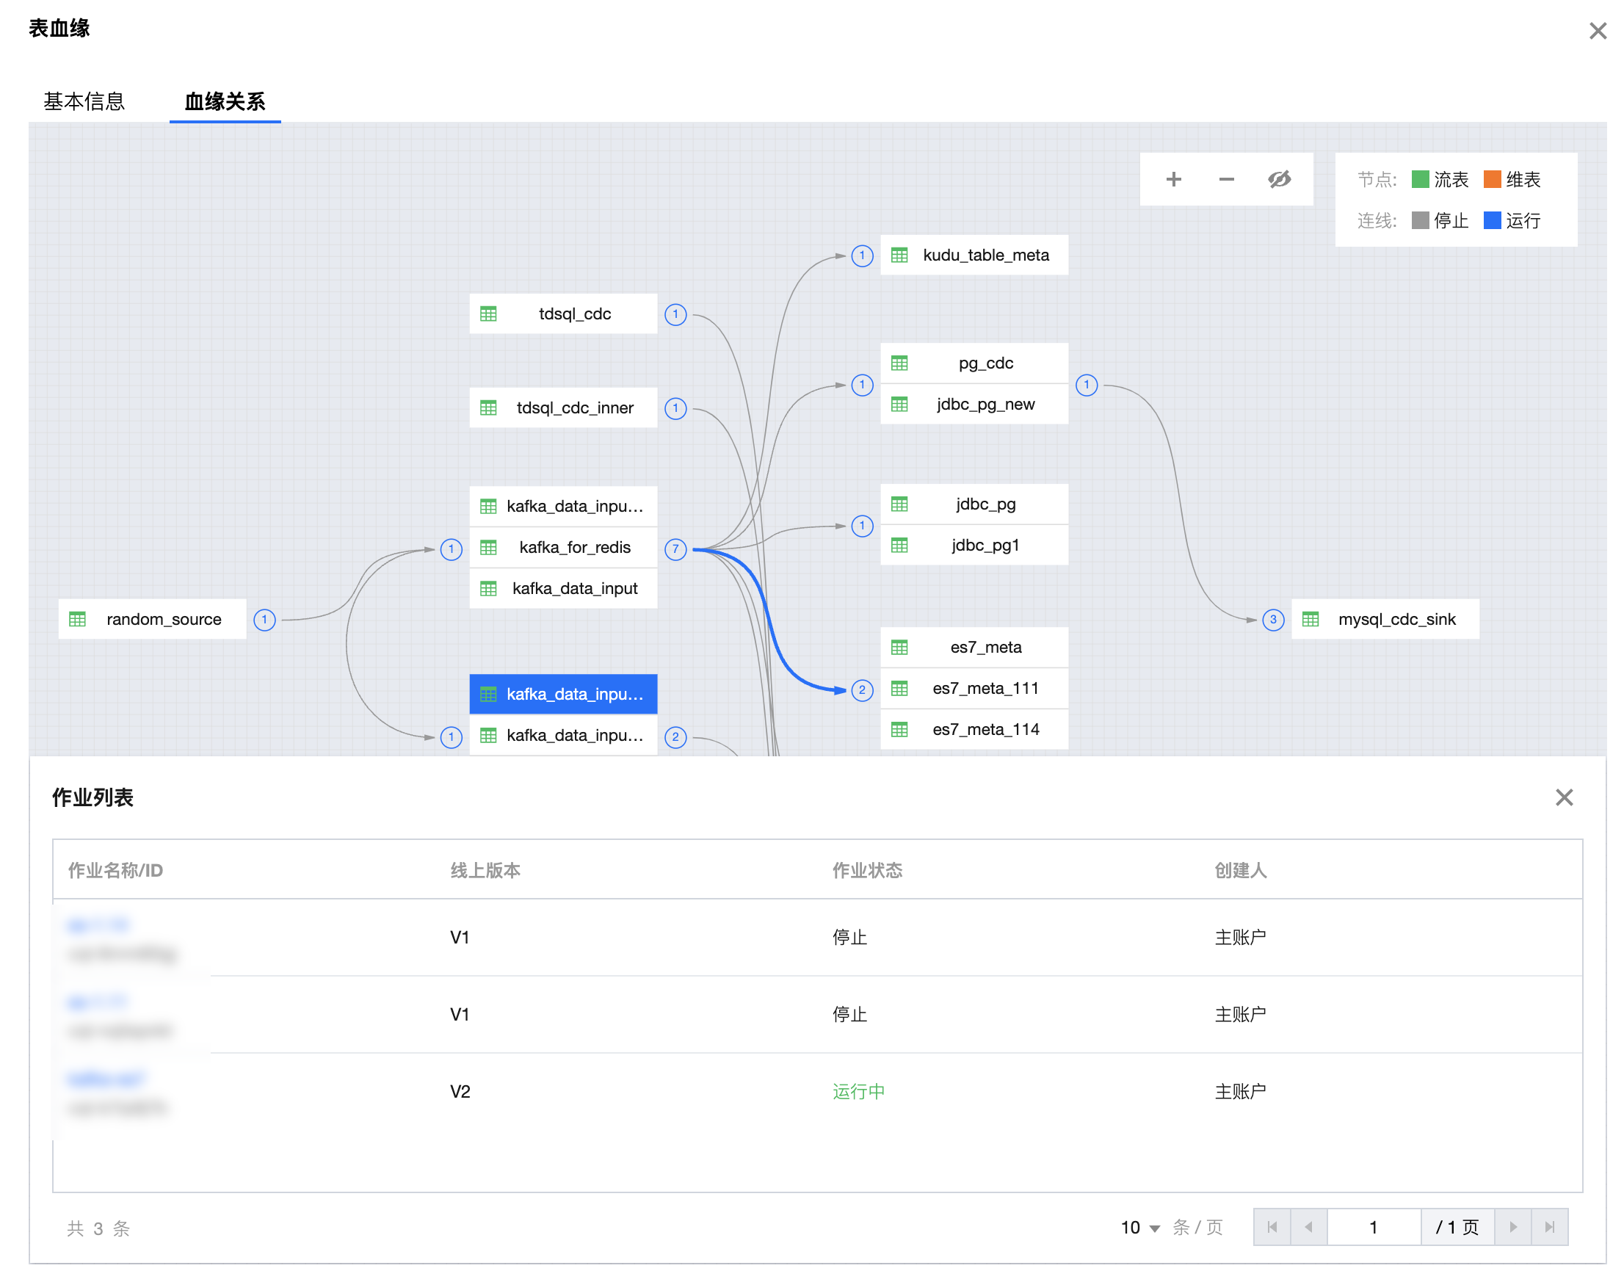Click the 线上版本 column header
This screenshot has height=1282, width=1624.
(485, 870)
